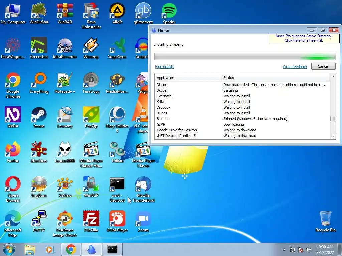Cancel the Ninite installation

pyautogui.click(x=323, y=66)
